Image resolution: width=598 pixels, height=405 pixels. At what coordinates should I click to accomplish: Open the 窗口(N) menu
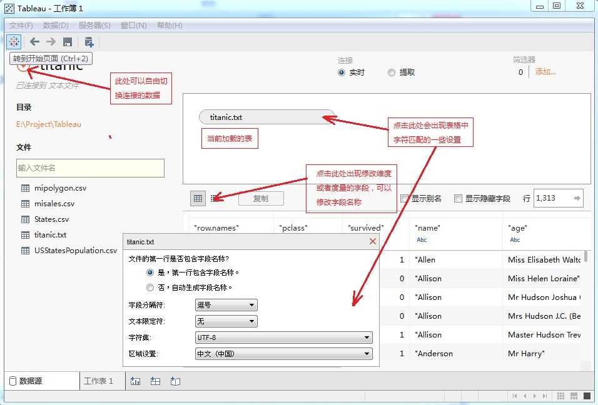[x=133, y=26]
